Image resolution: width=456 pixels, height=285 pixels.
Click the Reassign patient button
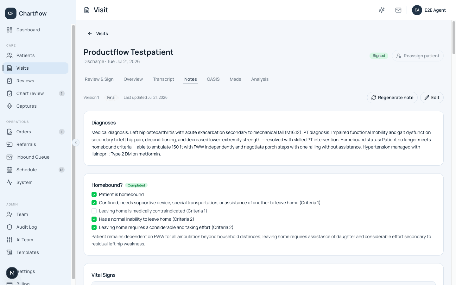[418, 56]
